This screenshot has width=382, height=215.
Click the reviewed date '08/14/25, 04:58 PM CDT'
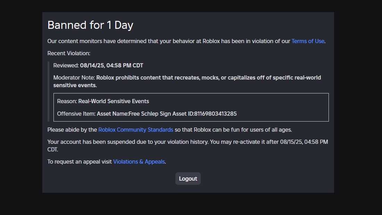111,66
